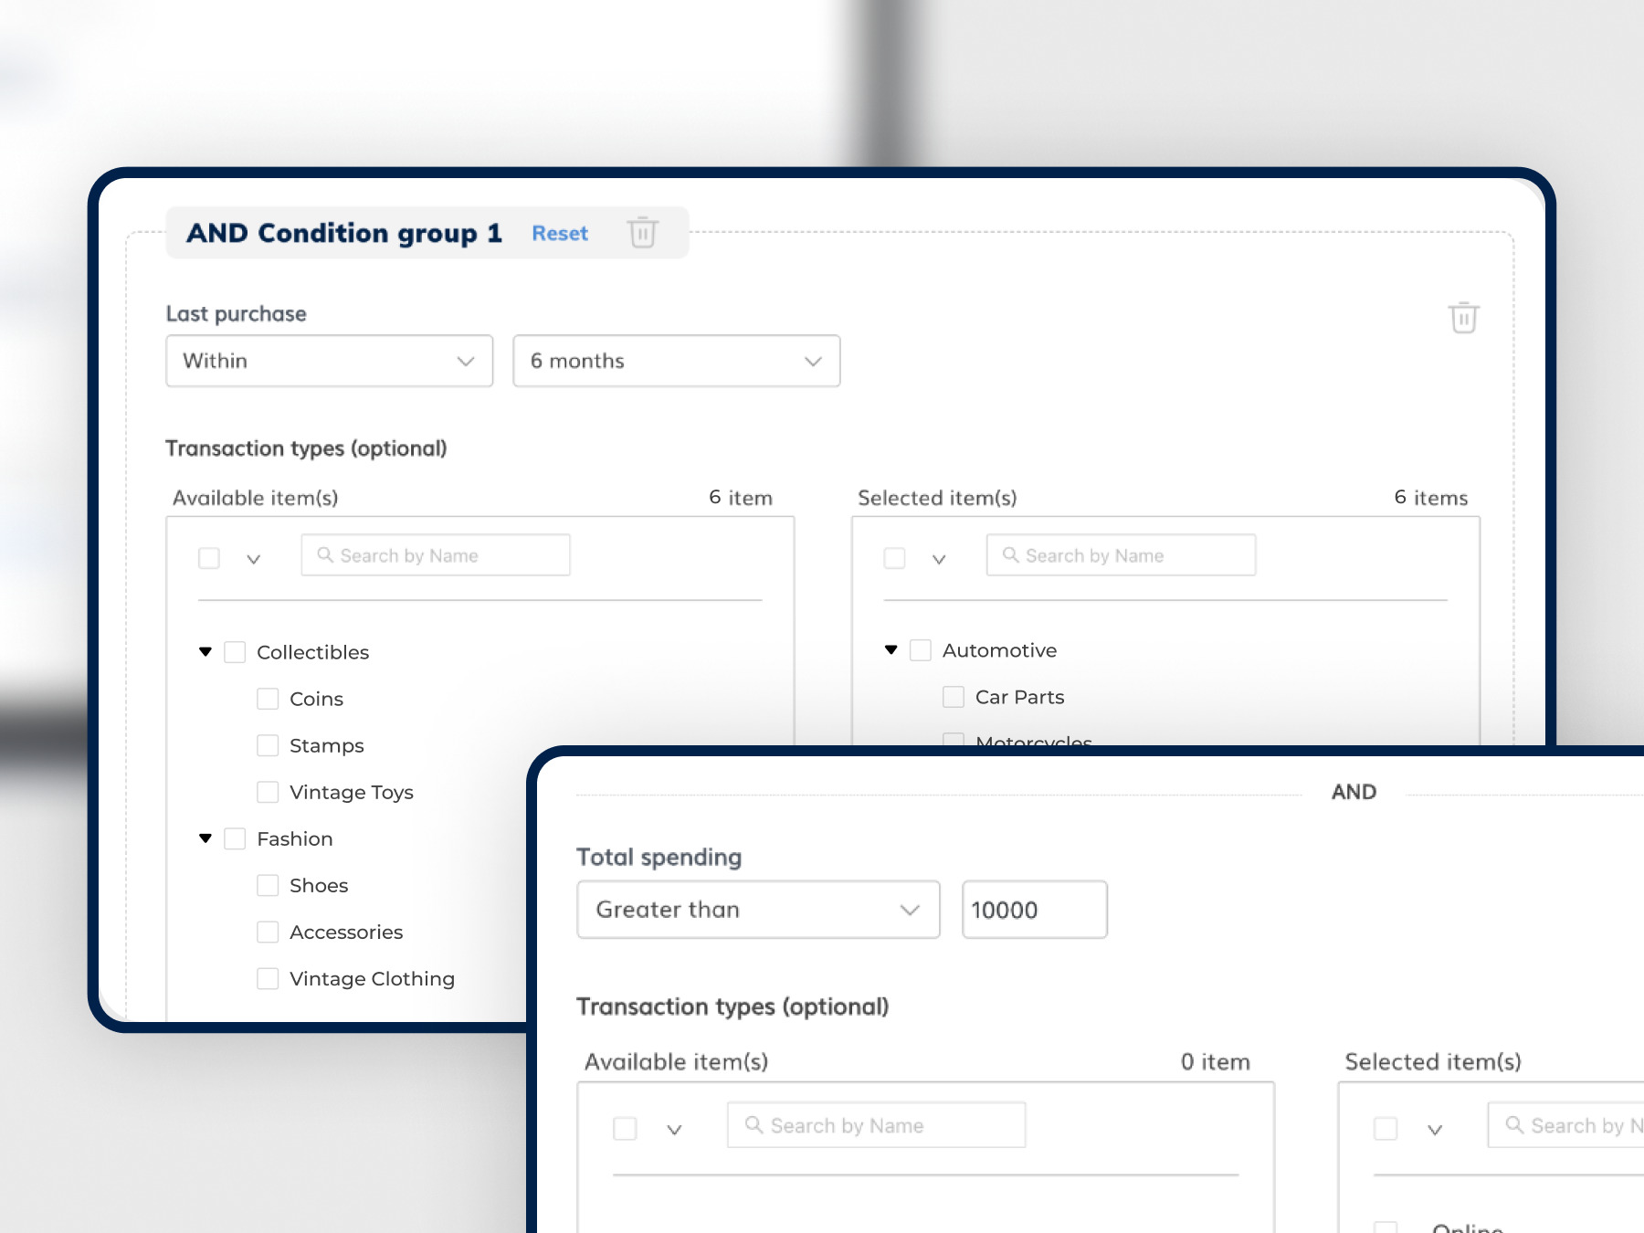Open select-all chevron in upper Available items
This screenshot has width=1644, height=1233.
tap(254, 559)
